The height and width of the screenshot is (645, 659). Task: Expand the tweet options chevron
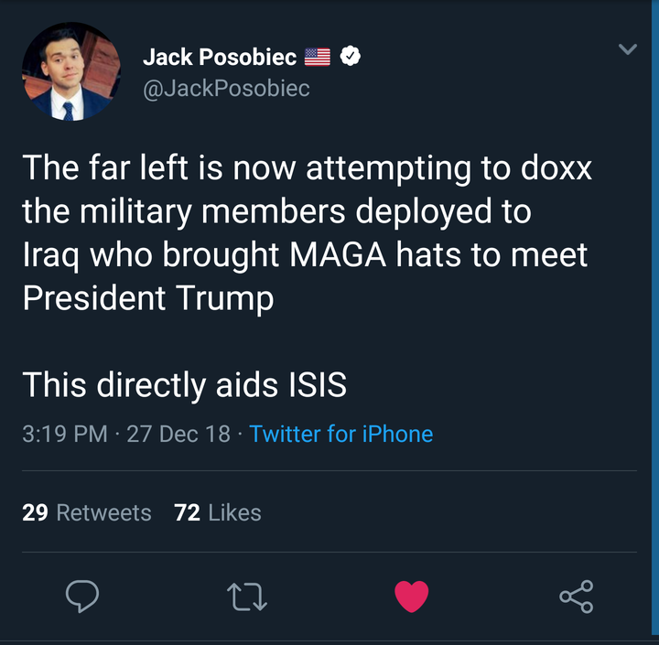(628, 49)
